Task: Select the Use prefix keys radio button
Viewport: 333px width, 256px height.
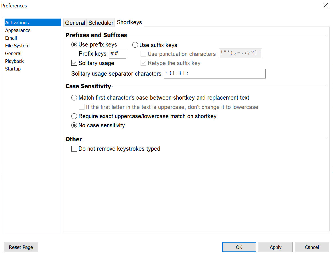Action: coord(74,45)
